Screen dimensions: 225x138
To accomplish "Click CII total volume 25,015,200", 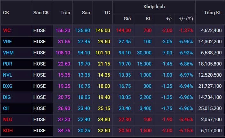I will [x=211, y=108].
